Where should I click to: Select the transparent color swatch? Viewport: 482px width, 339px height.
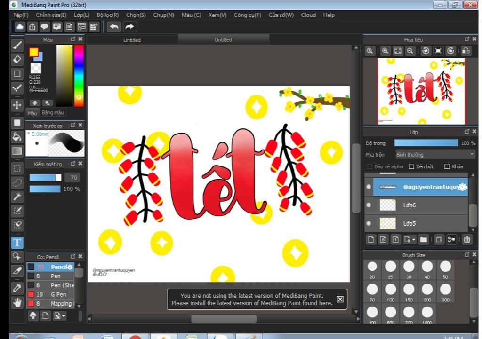[36, 68]
